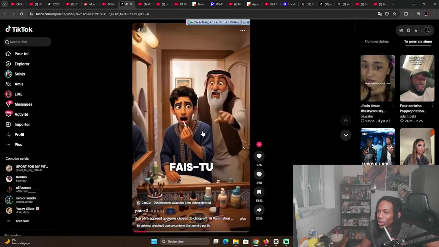
Task: Open poter.3 creator profile link
Action: 142,211
